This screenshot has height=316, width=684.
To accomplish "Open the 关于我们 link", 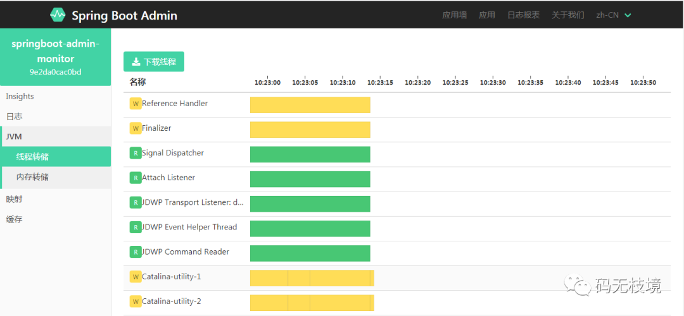I will pos(567,15).
